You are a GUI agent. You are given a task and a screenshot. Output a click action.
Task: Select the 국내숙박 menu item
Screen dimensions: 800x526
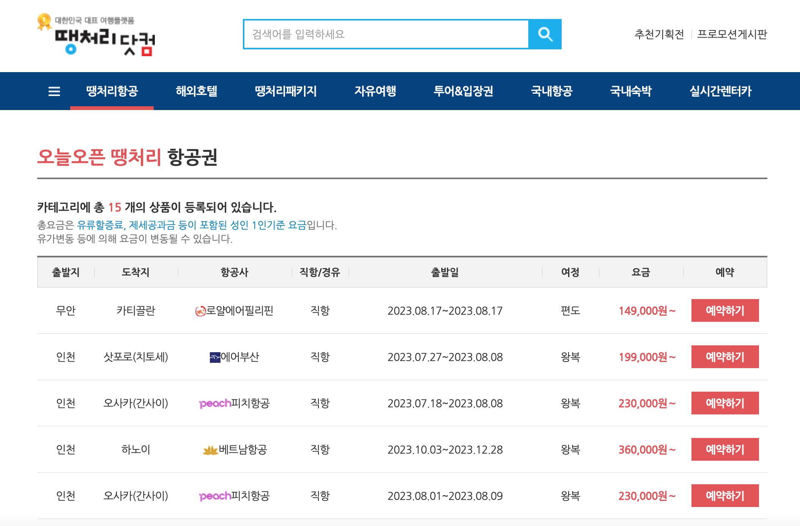(630, 91)
